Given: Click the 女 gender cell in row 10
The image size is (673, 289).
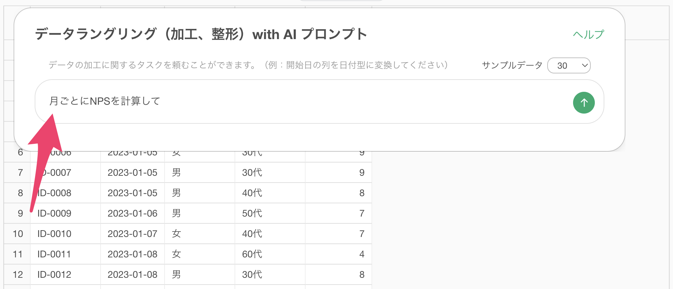Looking at the screenshot, I should (176, 234).
